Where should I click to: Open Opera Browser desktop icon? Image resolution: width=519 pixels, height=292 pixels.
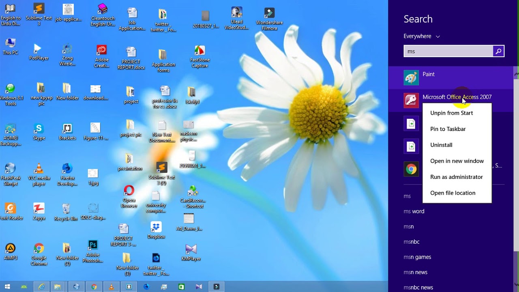point(129,196)
